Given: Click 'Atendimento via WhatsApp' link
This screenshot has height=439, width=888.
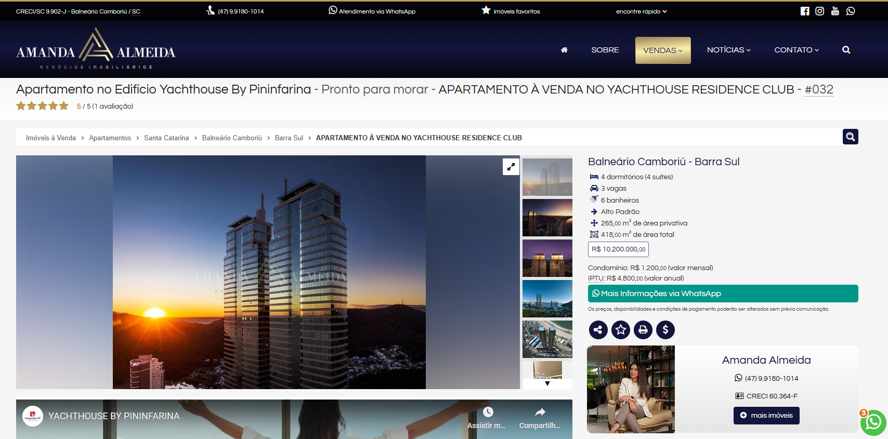Looking at the screenshot, I should point(372,11).
